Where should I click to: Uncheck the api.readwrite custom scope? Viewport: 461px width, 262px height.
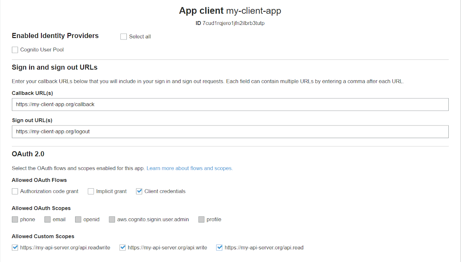pos(15,247)
